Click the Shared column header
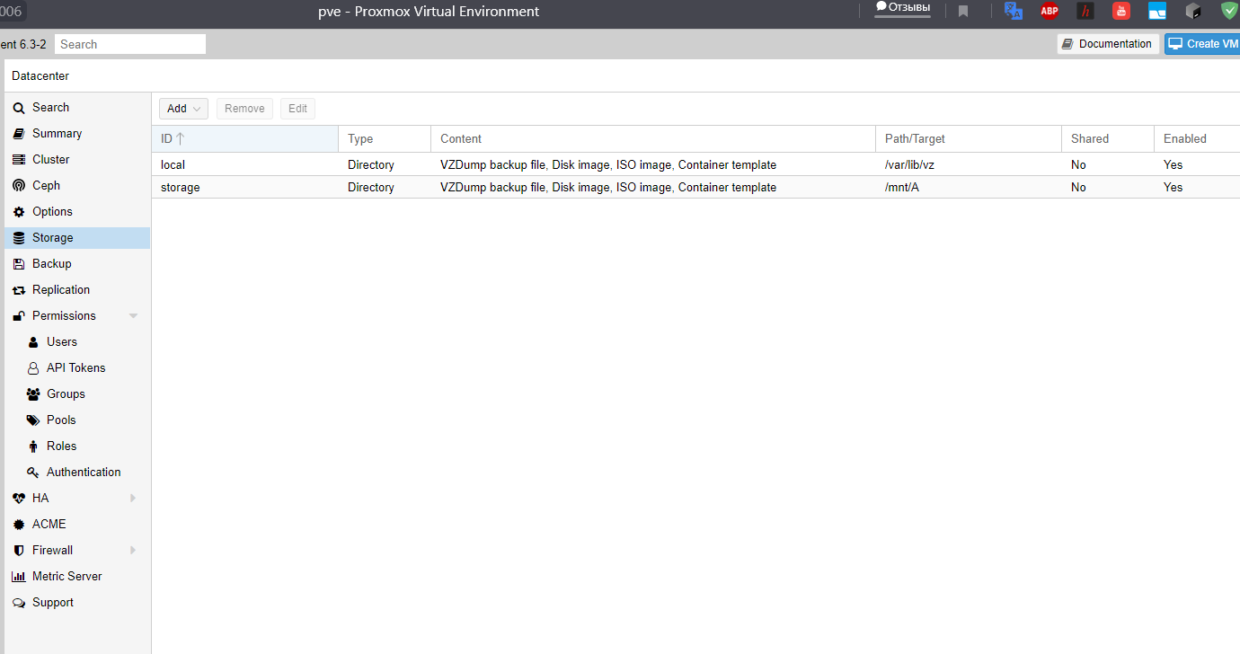Image resolution: width=1240 pixels, height=654 pixels. tap(1108, 139)
